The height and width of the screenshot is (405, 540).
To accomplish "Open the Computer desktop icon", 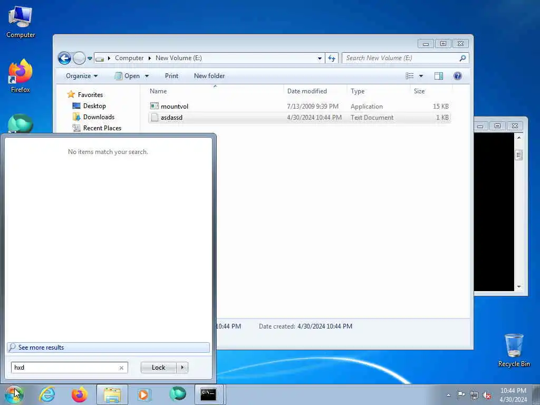I will pos(21,22).
